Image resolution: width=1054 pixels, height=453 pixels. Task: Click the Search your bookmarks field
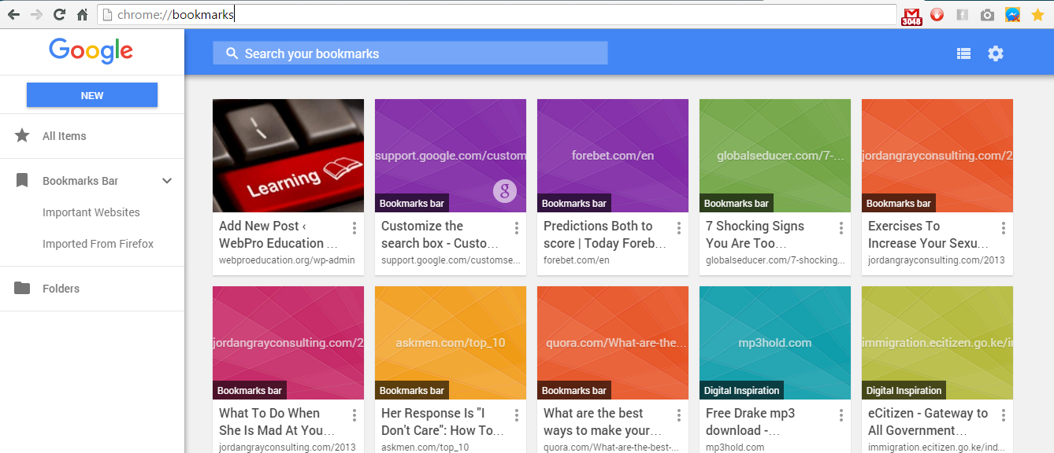[410, 53]
